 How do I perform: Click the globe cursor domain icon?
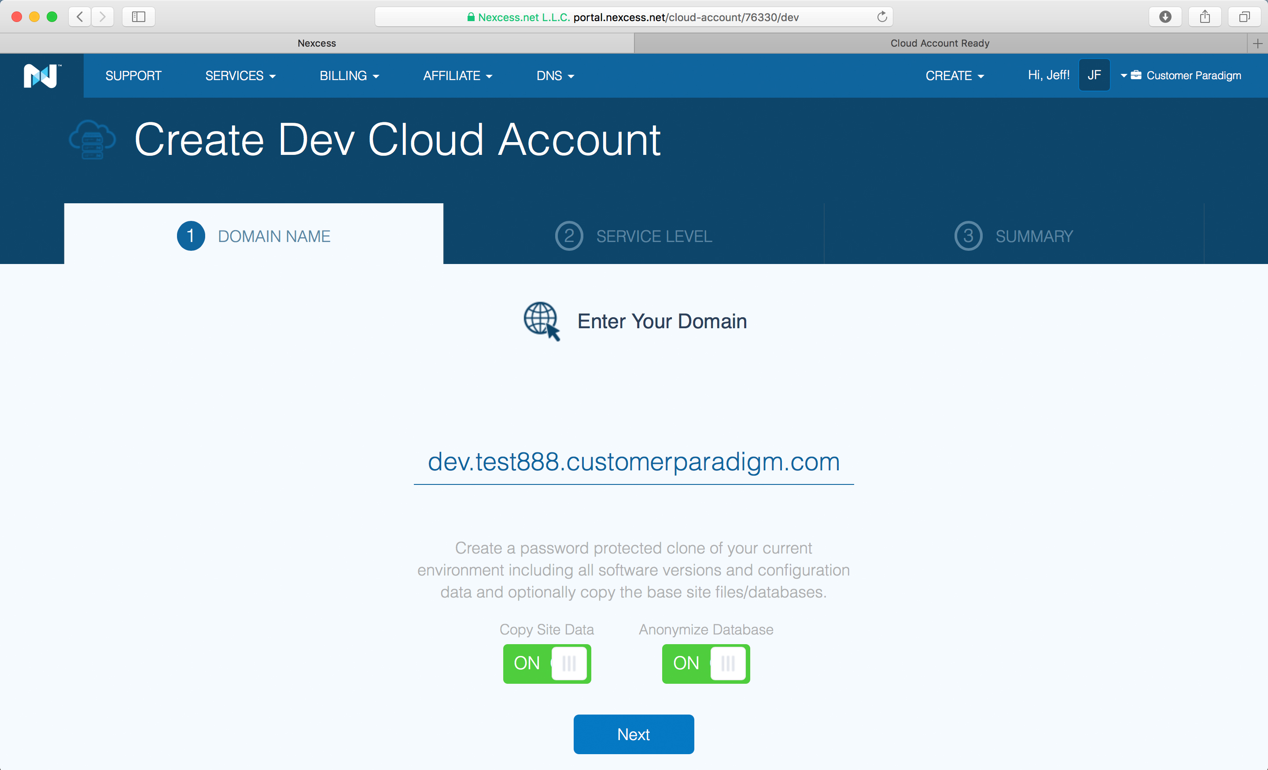coord(542,322)
